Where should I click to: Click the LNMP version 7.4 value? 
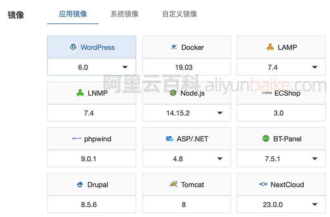[89, 113]
